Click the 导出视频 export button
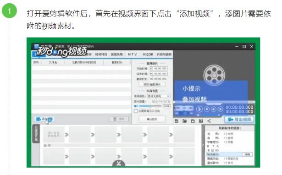Viewport: 282px width, 175px height. (239, 119)
